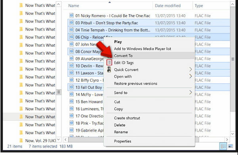Viewport: 238px width, 155px height.
Task: Click file list scroll up arrow
Action: pyautogui.click(x=232, y=4)
